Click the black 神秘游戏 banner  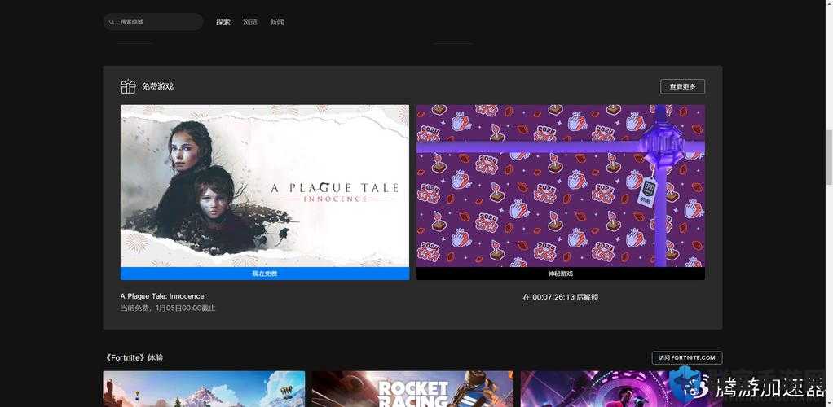coord(561,274)
